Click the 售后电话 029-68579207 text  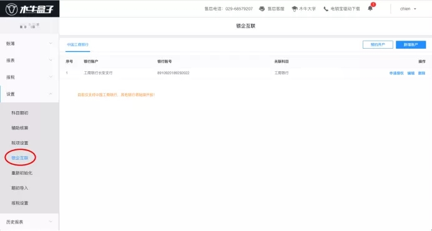pyautogui.click(x=228, y=9)
